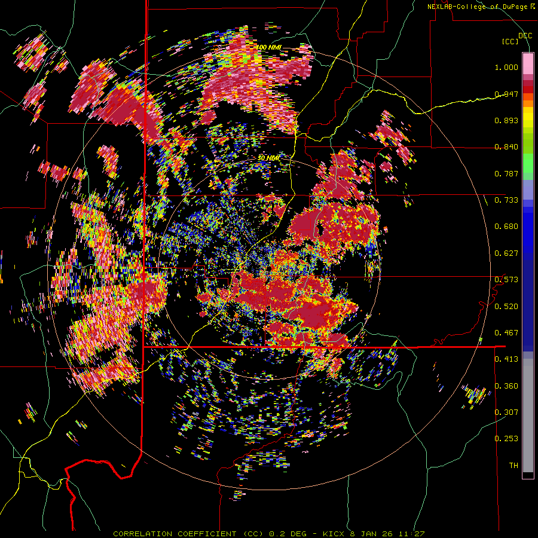Select the 0.520 legend value

506,307
